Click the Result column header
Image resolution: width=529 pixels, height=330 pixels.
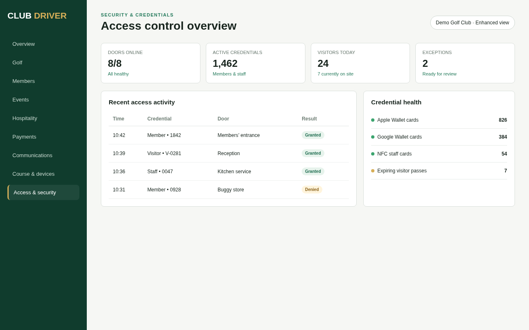point(309,119)
